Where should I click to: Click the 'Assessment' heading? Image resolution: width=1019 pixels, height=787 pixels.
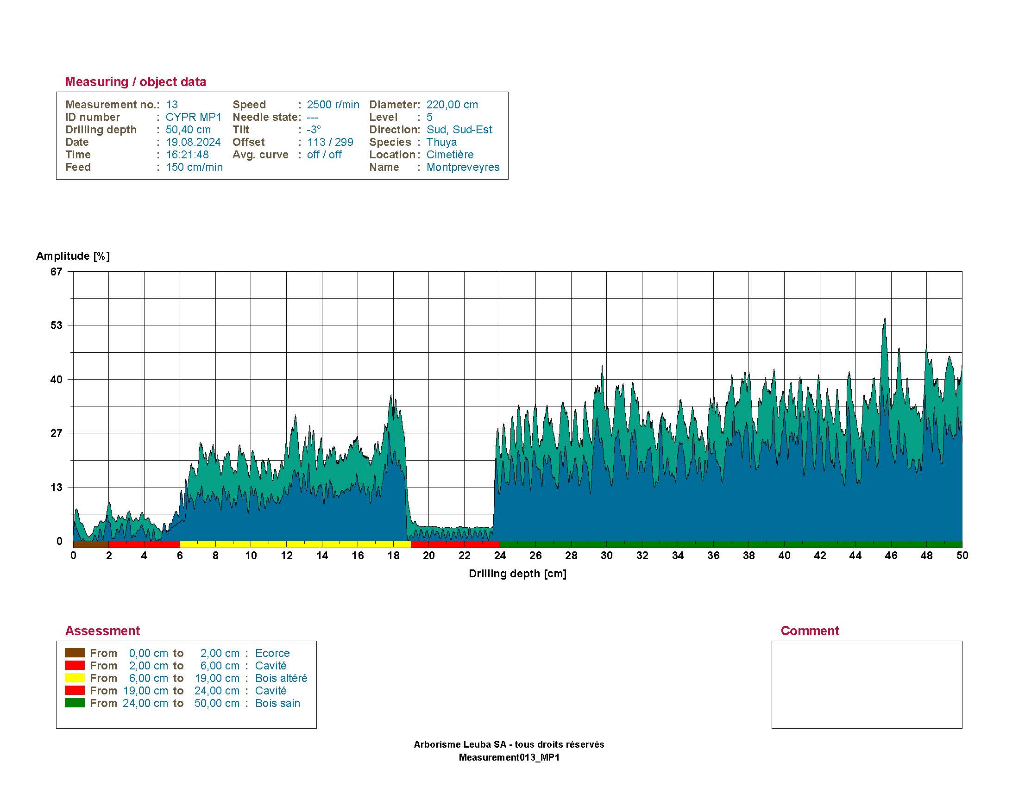tap(102, 631)
